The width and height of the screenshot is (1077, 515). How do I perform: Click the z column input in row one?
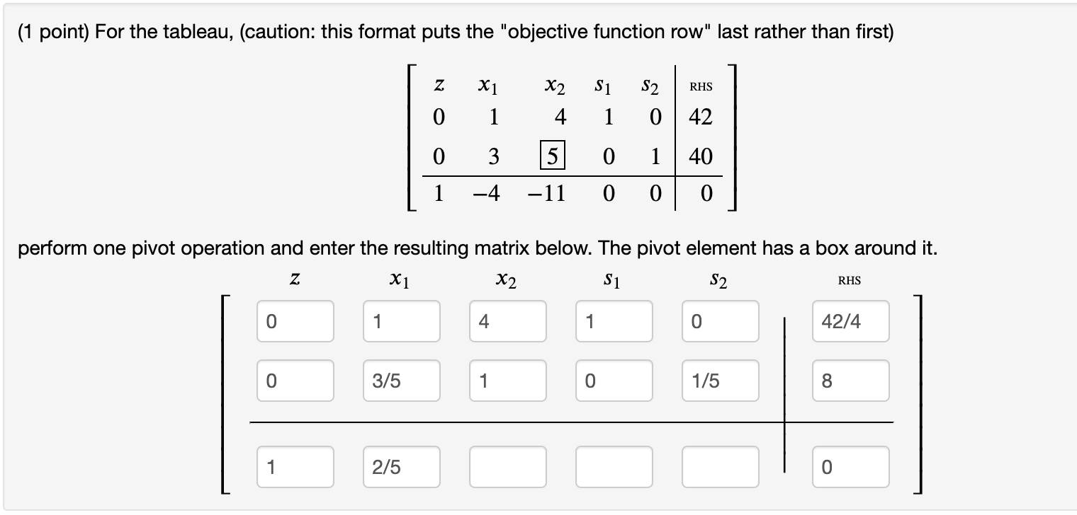[295, 321]
